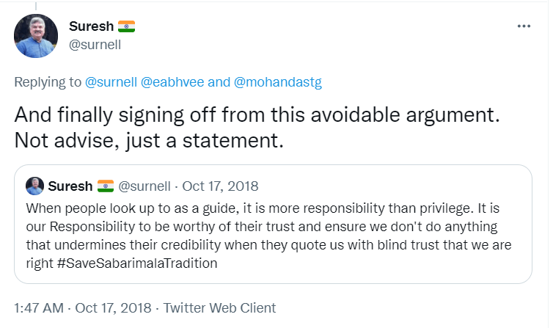Click the India flag in the quoted tweet
Image resolution: width=553 pixels, height=328 pixels.
tap(106, 186)
